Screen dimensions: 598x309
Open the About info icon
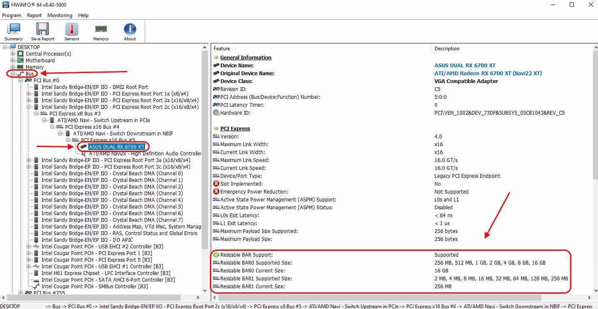[130, 32]
